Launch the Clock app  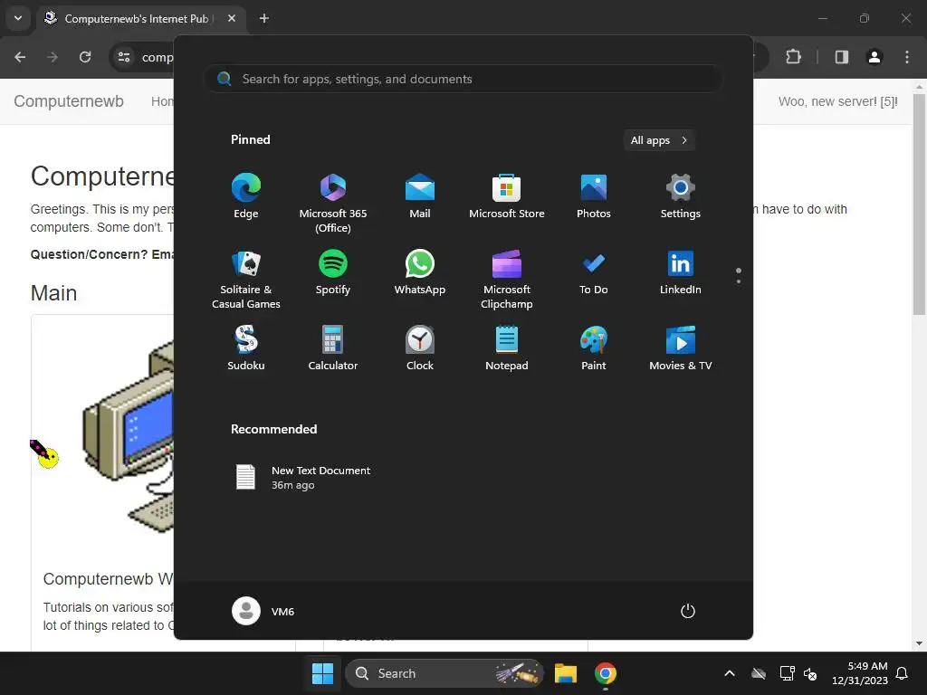420,347
